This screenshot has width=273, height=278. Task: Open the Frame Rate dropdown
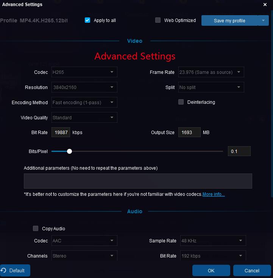(x=211, y=72)
